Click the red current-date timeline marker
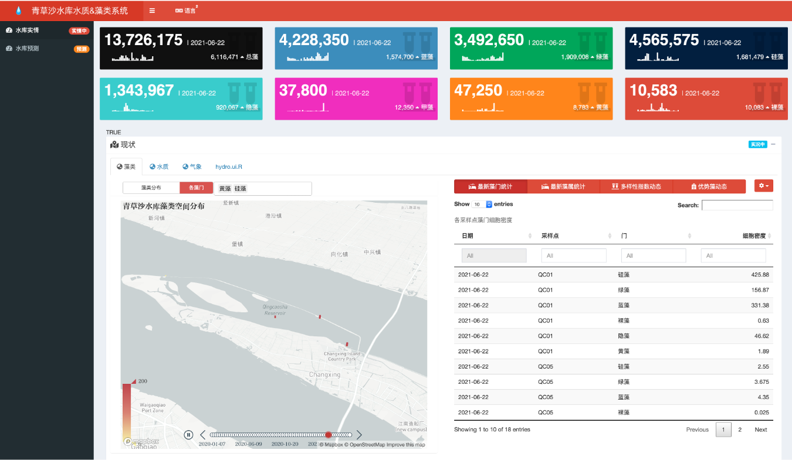Image resolution: width=792 pixels, height=460 pixels. click(x=329, y=435)
